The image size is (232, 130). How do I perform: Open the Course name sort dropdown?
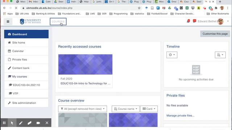(x=125, y=109)
